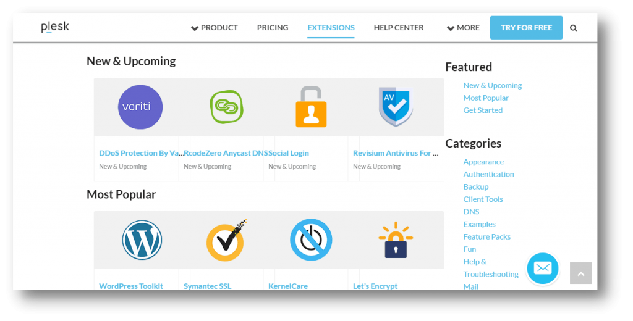Image resolution: width=633 pixels, height=321 pixels.
Task: Click the Plesk logo
Action: (55, 27)
